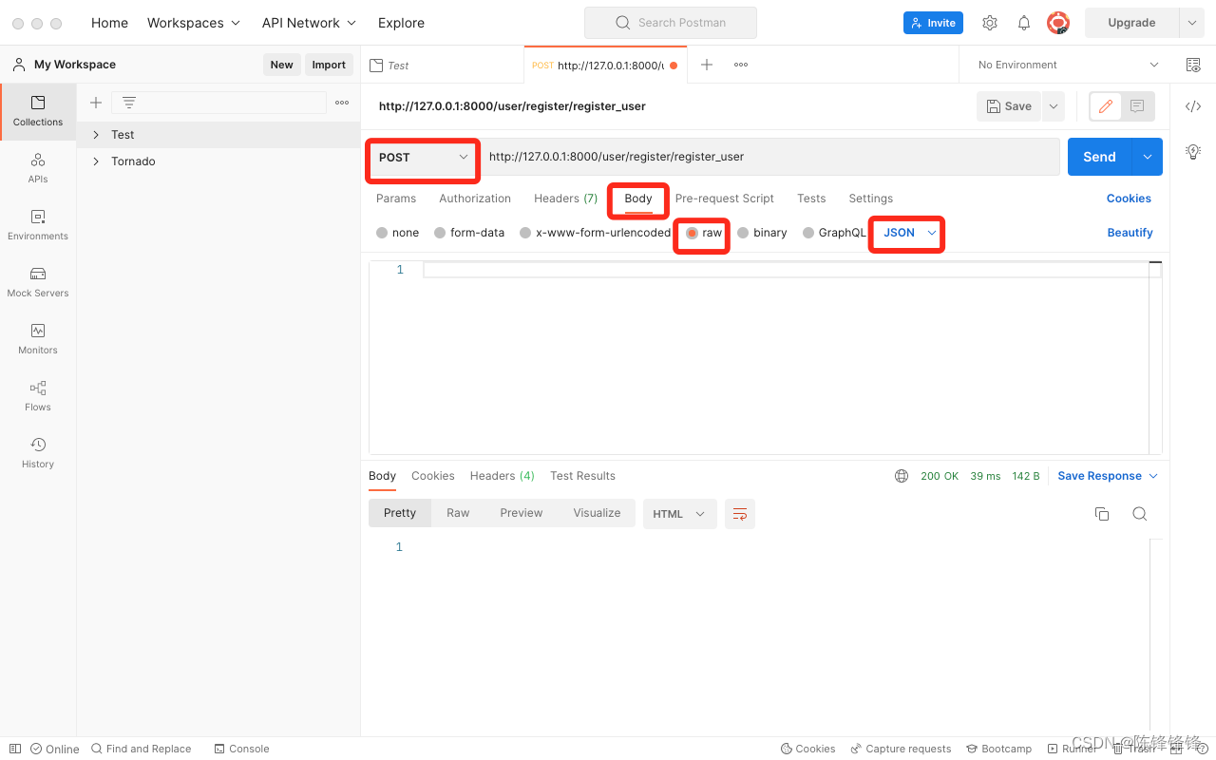Switch to the Pre-request Script tab
The image size is (1216, 760).
(x=725, y=199)
